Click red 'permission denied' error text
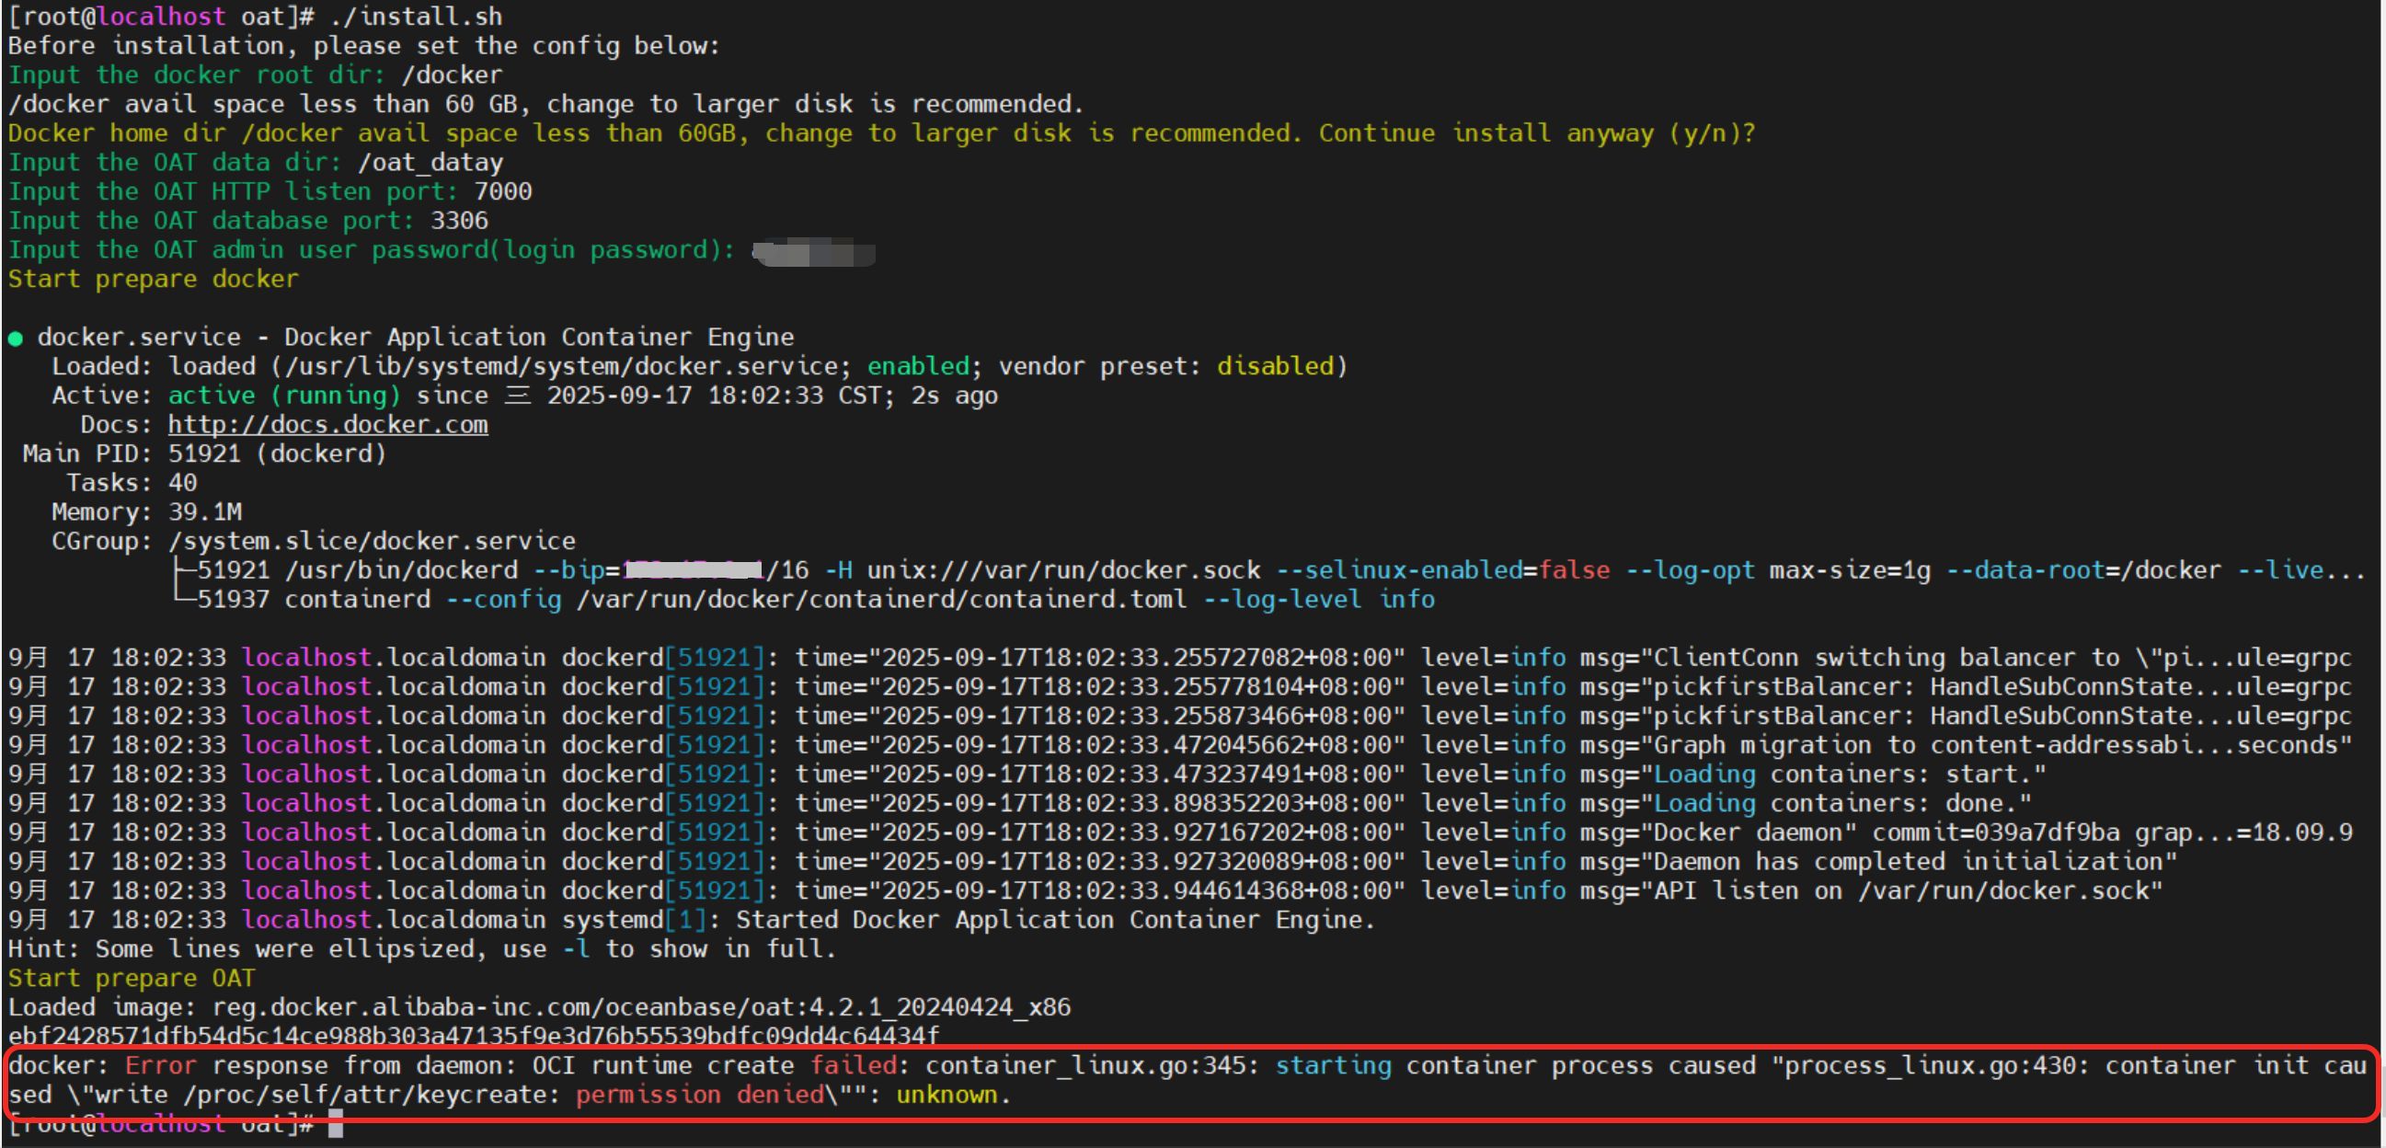Viewport: 2386px width, 1148px height. pos(699,1096)
